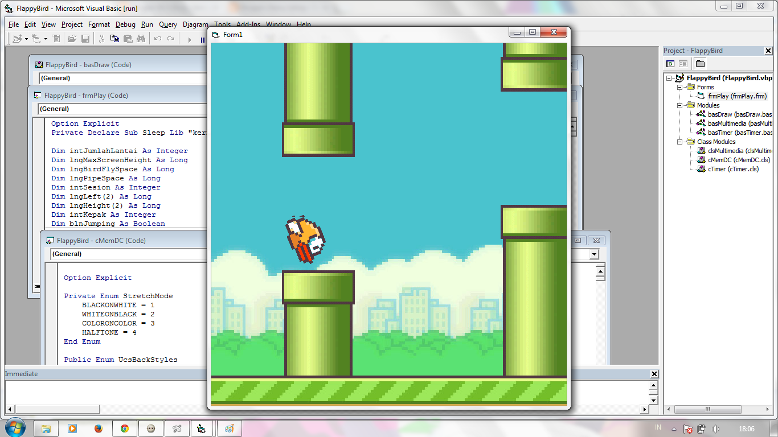Paste clipboard contents using the Paste icon
The width and height of the screenshot is (778, 437).
click(128, 38)
